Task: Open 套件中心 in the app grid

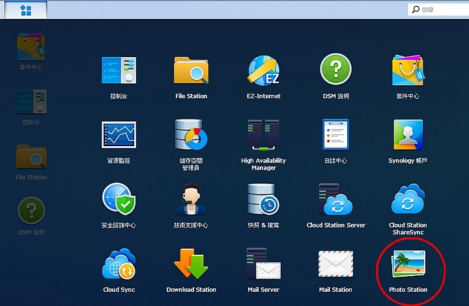Action: coord(407,71)
